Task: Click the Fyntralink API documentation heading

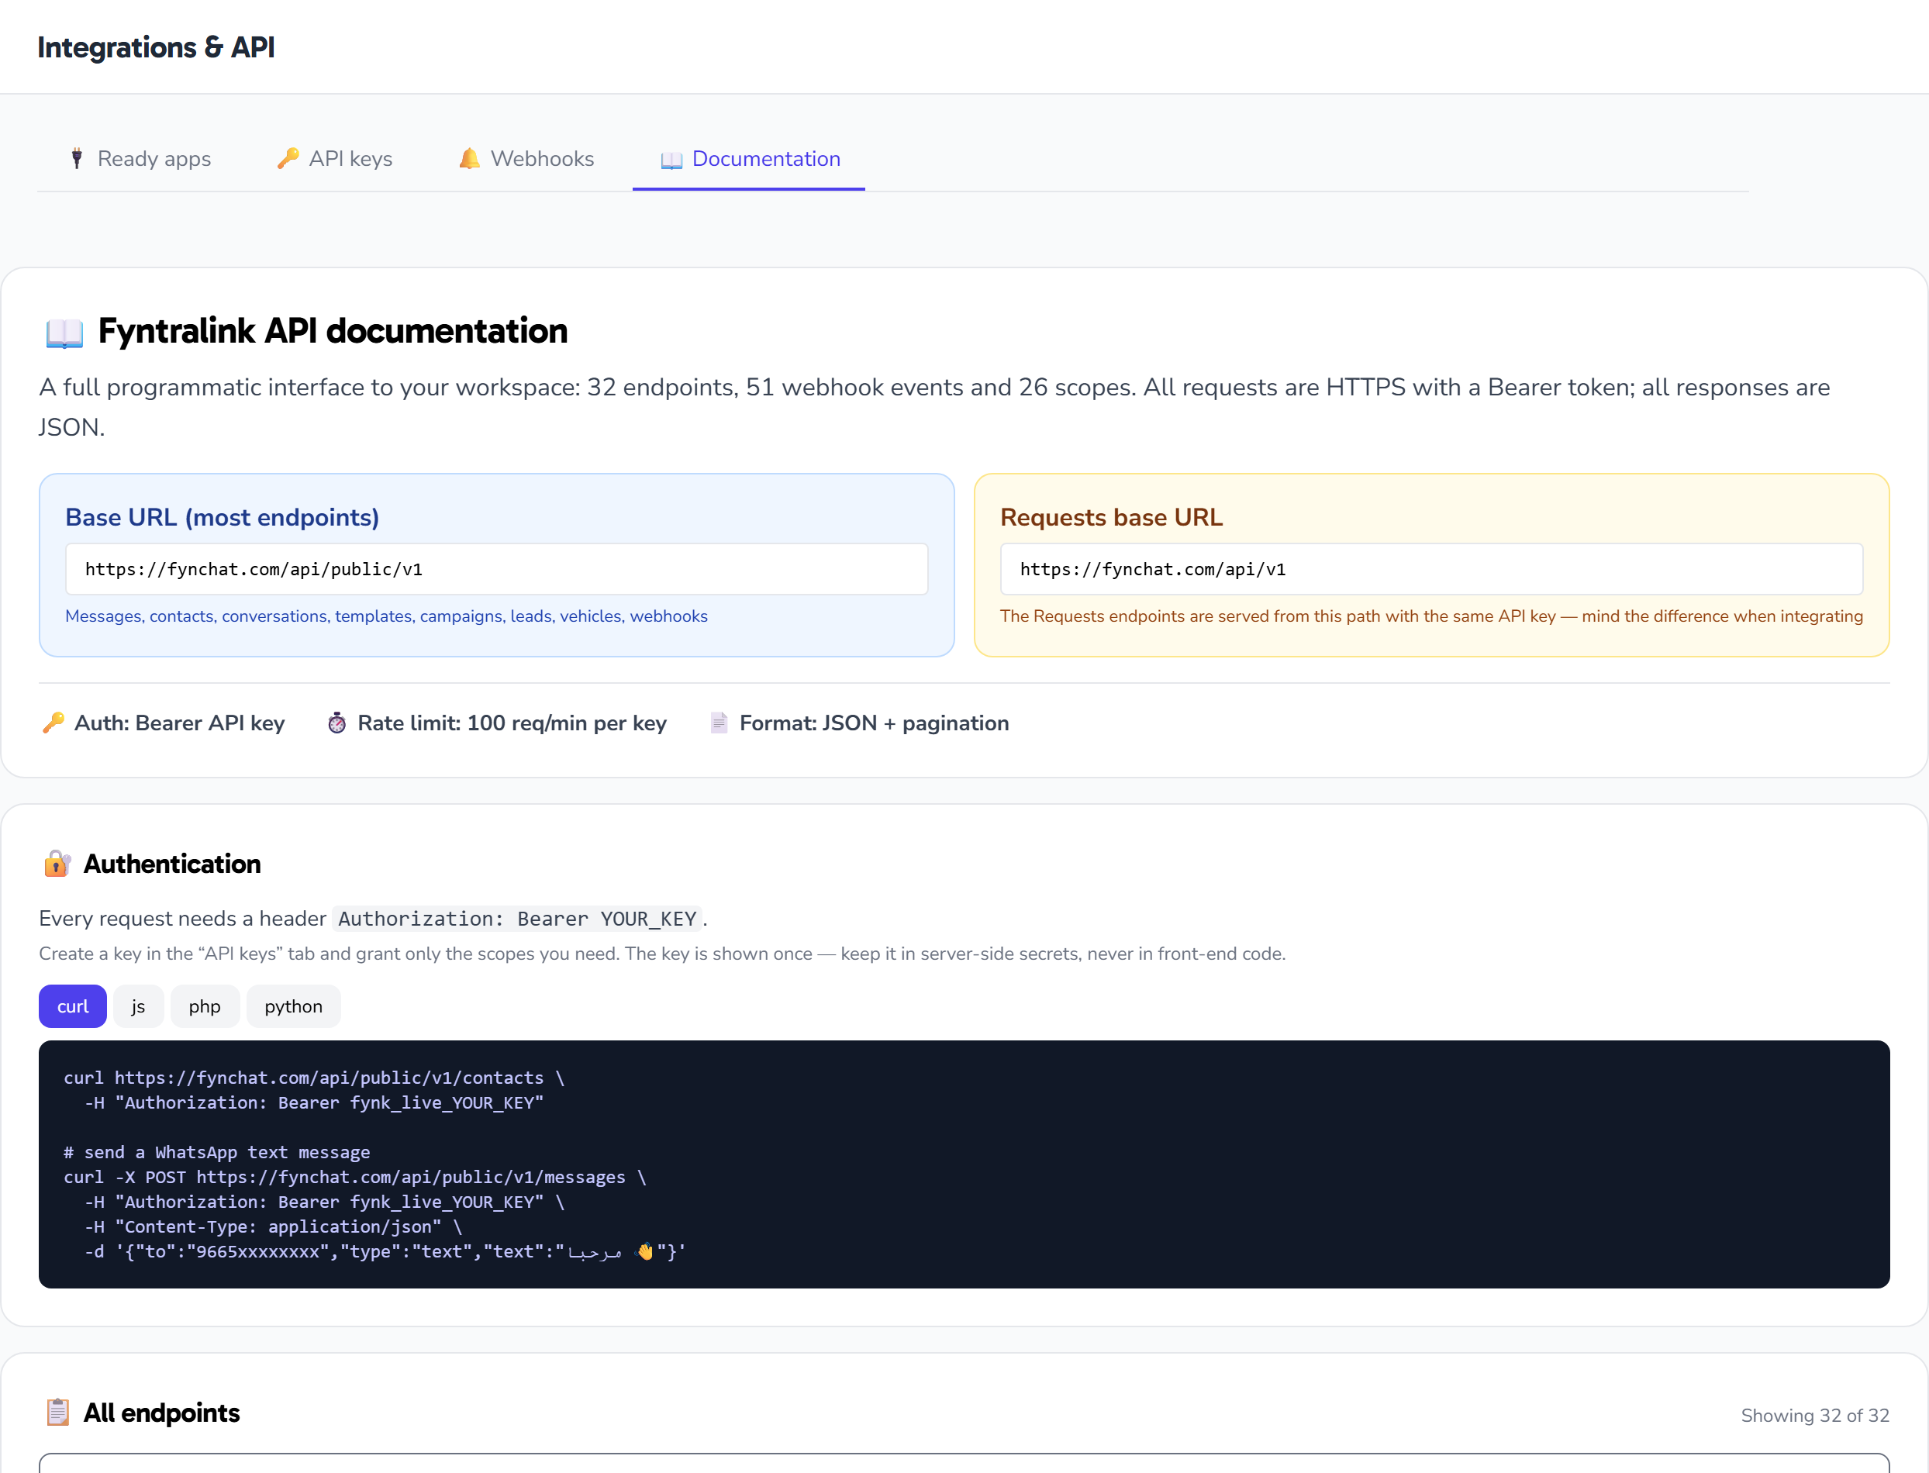Action: pos(333,332)
